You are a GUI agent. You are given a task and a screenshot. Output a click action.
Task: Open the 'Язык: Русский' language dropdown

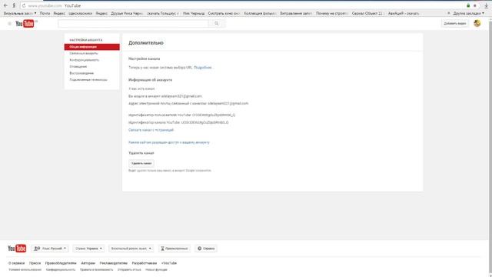pos(50,249)
